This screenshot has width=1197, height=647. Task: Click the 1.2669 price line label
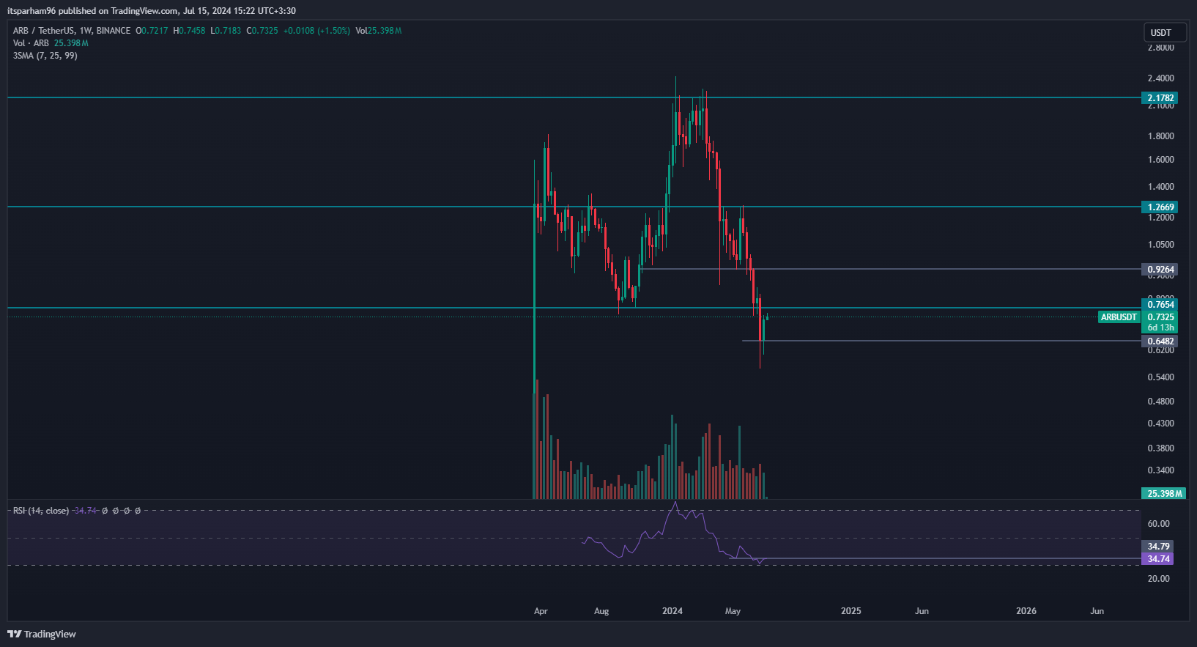tap(1160, 207)
